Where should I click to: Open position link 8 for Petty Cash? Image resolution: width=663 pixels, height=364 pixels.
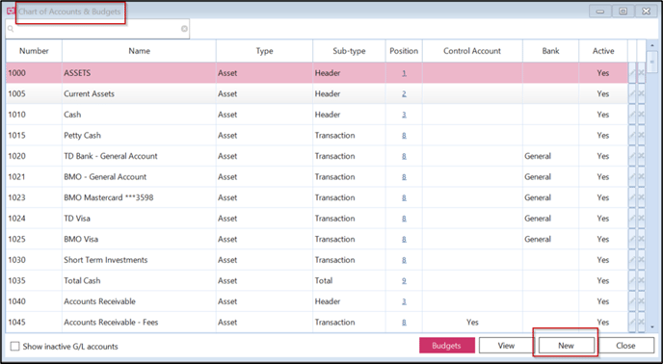(404, 135)
